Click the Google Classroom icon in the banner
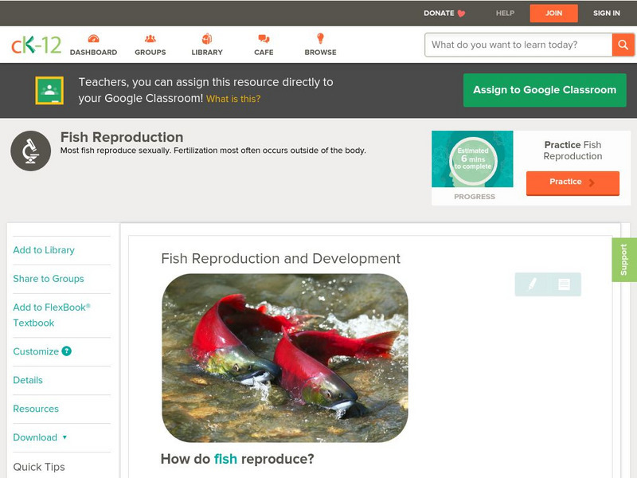The width and height of the screenshot is (637, 478). point(49,89)
